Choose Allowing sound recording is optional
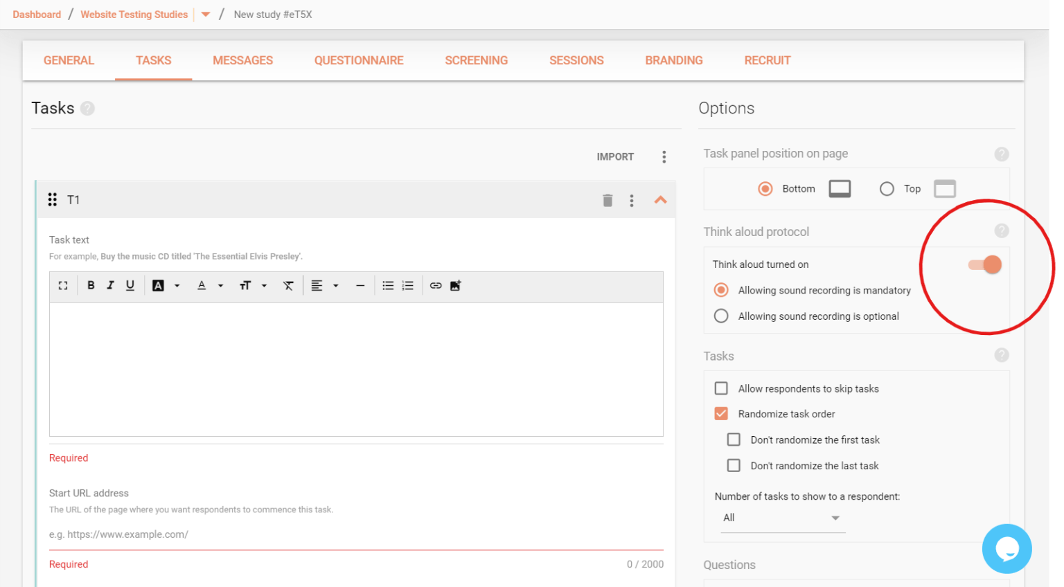The height and width of the screenshot is (587, 1064). [x=721, y=316]
